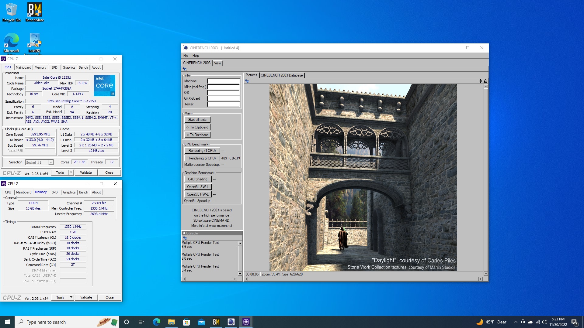
Task: Run the OpenGL HW-L benchmark
Action: (198, 194)
